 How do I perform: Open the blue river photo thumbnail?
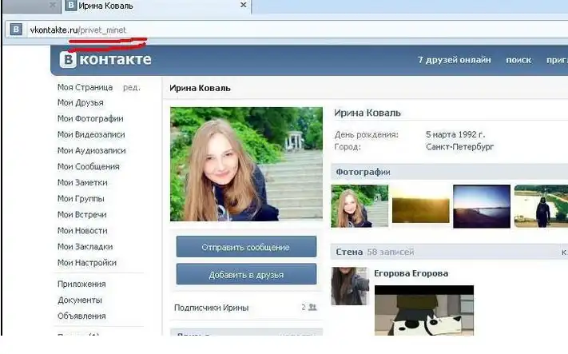(x=481, y=205)
